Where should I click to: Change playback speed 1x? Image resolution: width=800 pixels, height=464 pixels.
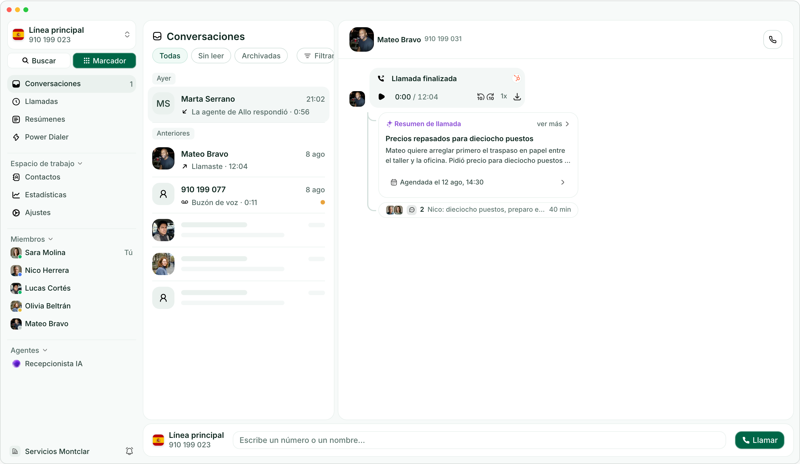pos(504,96)
